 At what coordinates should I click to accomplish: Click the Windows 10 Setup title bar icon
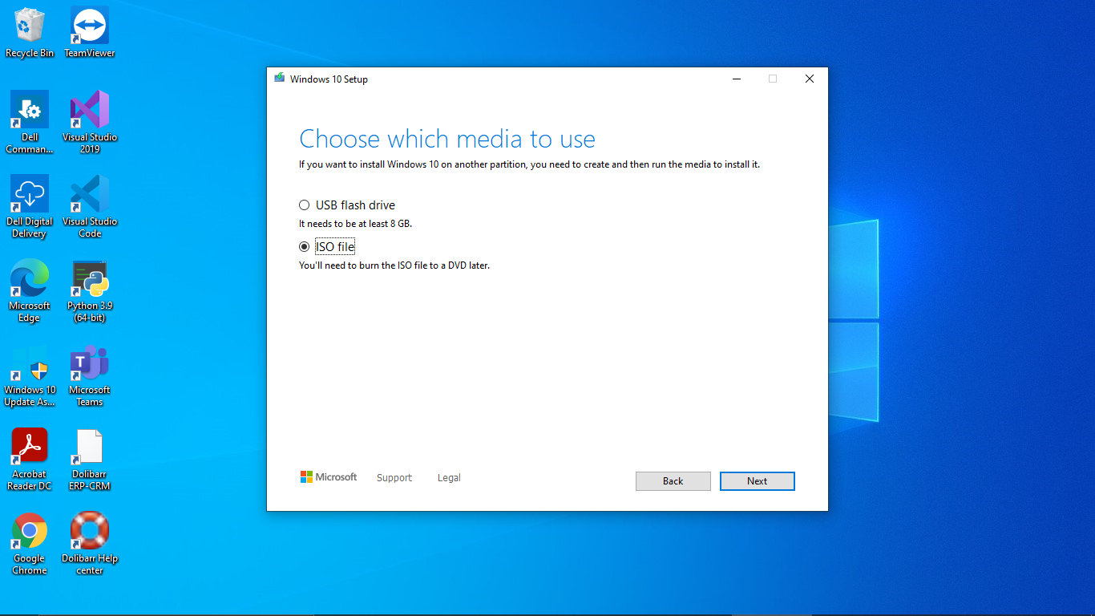point(279,79)
